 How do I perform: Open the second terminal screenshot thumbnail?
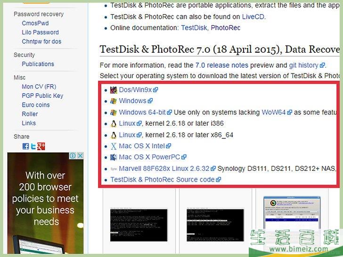(215, 225)
